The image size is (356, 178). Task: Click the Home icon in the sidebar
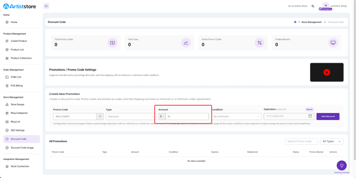[7, 22]
